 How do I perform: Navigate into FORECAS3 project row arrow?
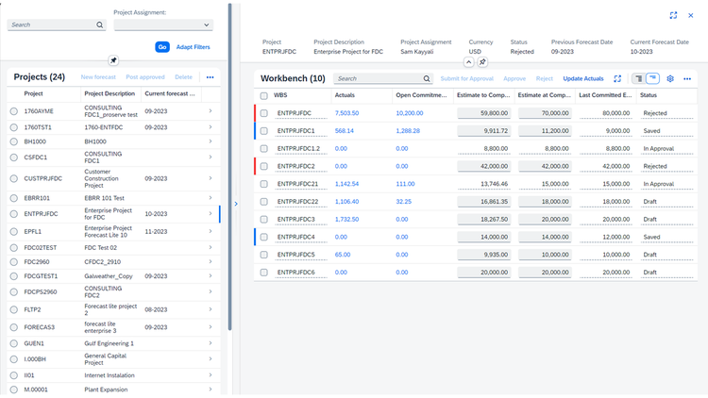pos(211,327)
